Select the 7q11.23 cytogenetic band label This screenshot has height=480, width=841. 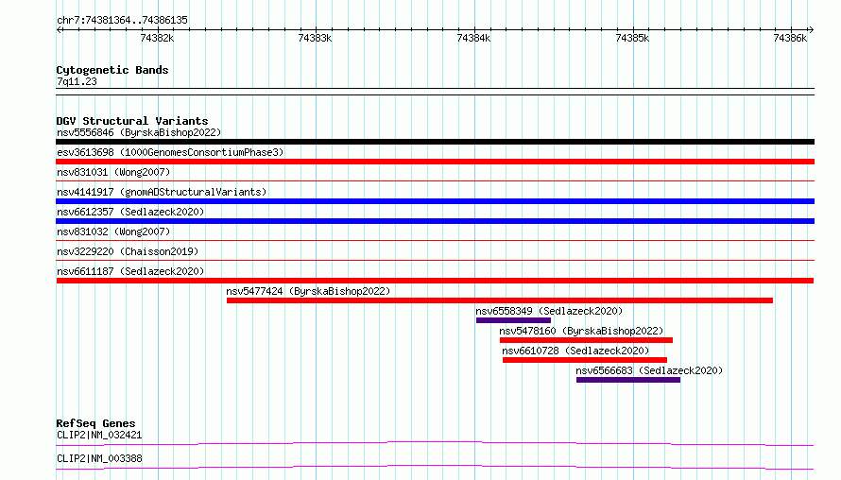tap(77, 81)
